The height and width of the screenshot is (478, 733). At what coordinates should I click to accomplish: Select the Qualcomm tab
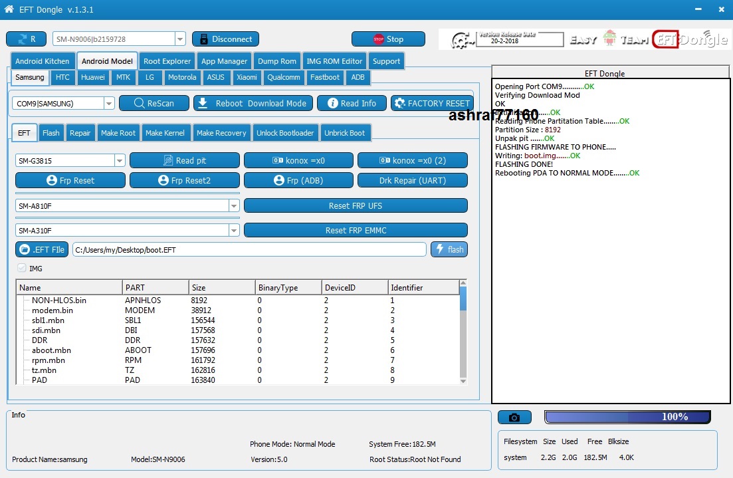(x=283, y=77)
